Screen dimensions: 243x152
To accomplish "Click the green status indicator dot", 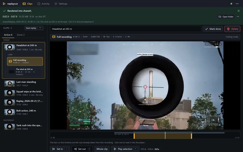I will [231, 4].
